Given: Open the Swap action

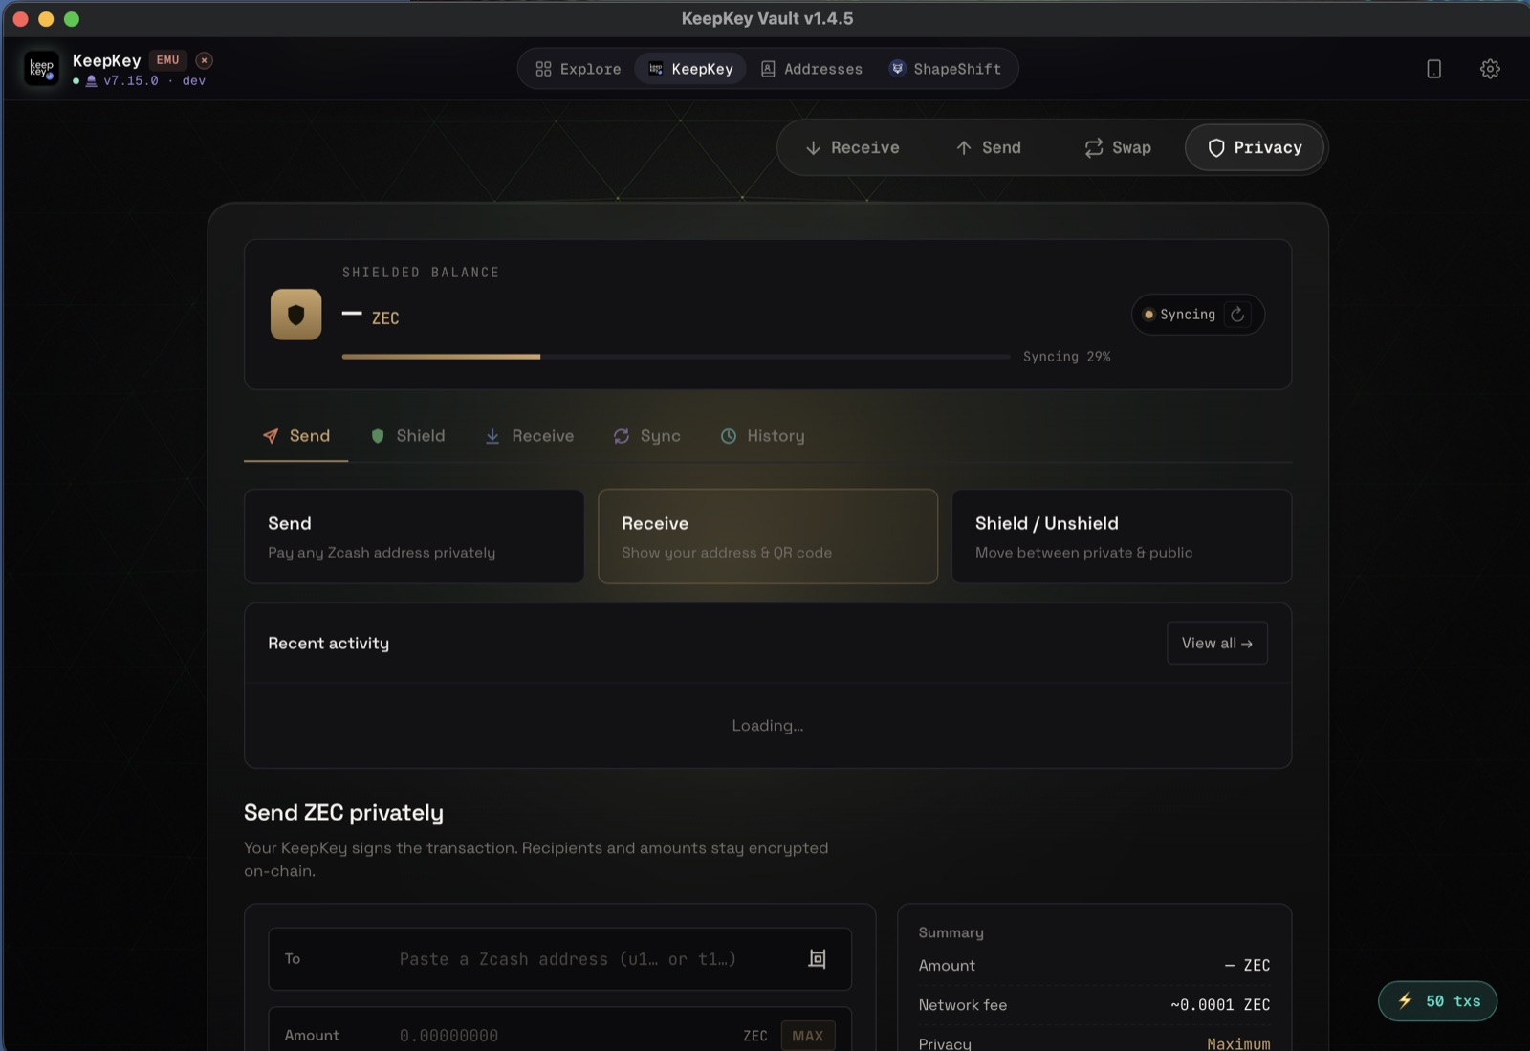Looking at the screenshot, I should tap(1117, 147).
